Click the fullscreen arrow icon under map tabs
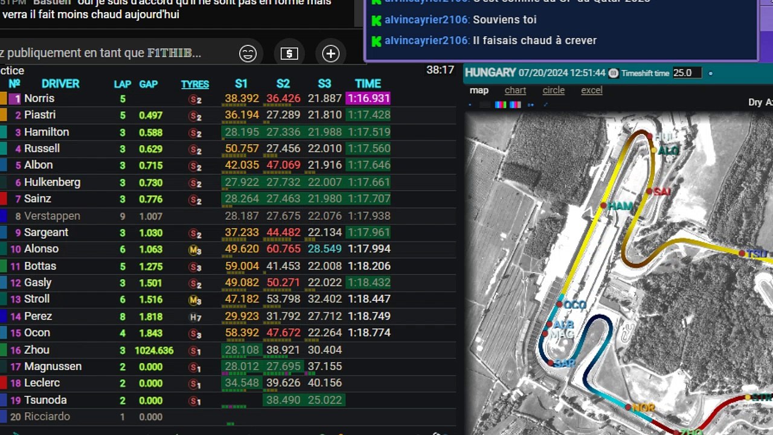Viewport: 773px width, 435px height. (x=545, y=105)
